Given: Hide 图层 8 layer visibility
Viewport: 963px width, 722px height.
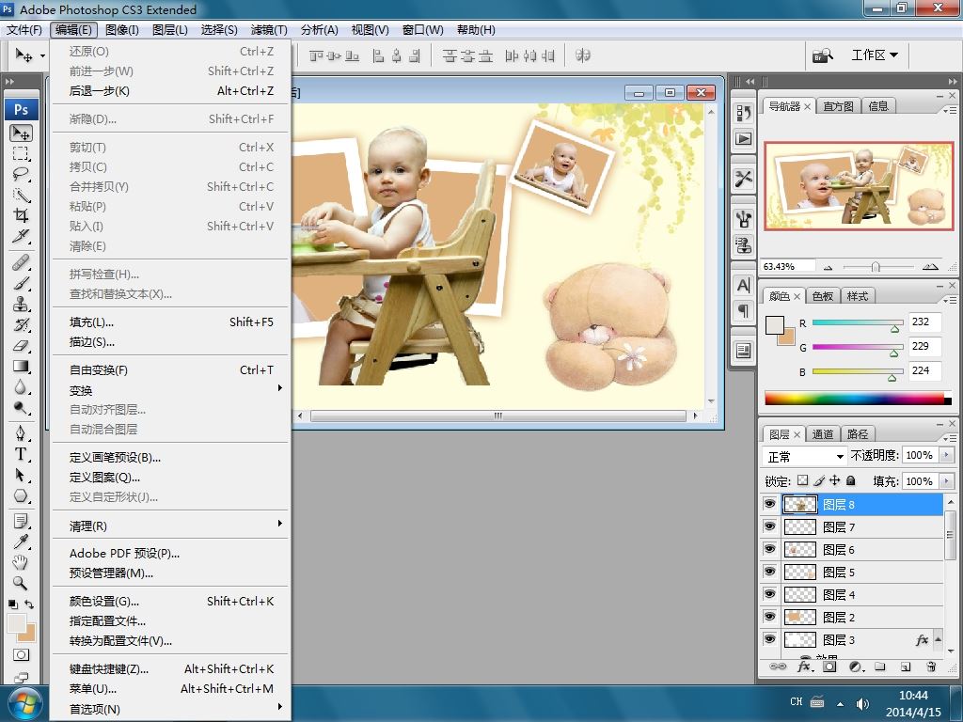Looking at the screenshot, I should click(x=769, y=504).
